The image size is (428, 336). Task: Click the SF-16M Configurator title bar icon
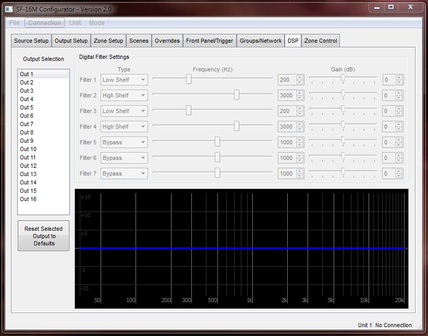pos(9,9)
